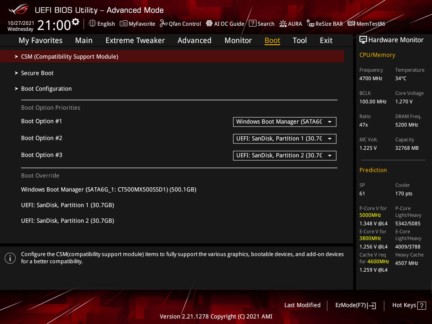Select the Boot Option #1 label
The height and width of the screenshot is (324, 432).
point(42,121)
